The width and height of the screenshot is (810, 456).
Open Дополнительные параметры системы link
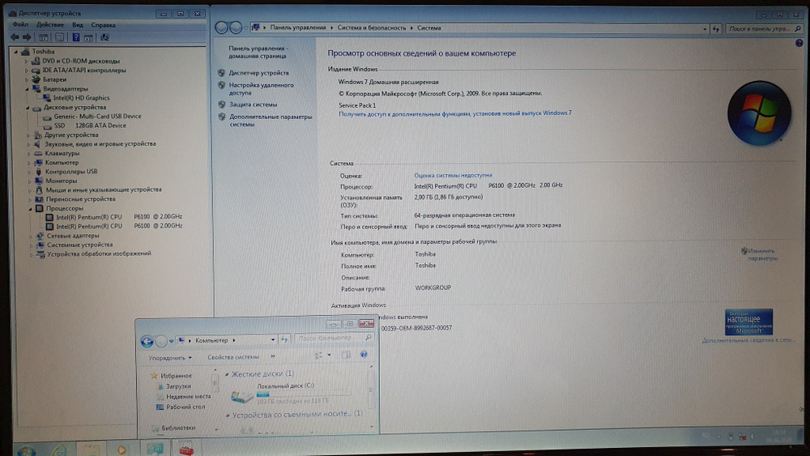click(271, 121)
